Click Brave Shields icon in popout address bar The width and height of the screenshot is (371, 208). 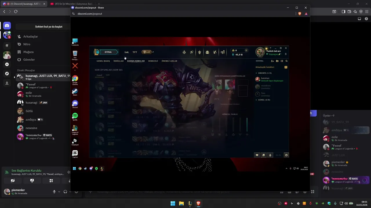click(x=300, y=14)
